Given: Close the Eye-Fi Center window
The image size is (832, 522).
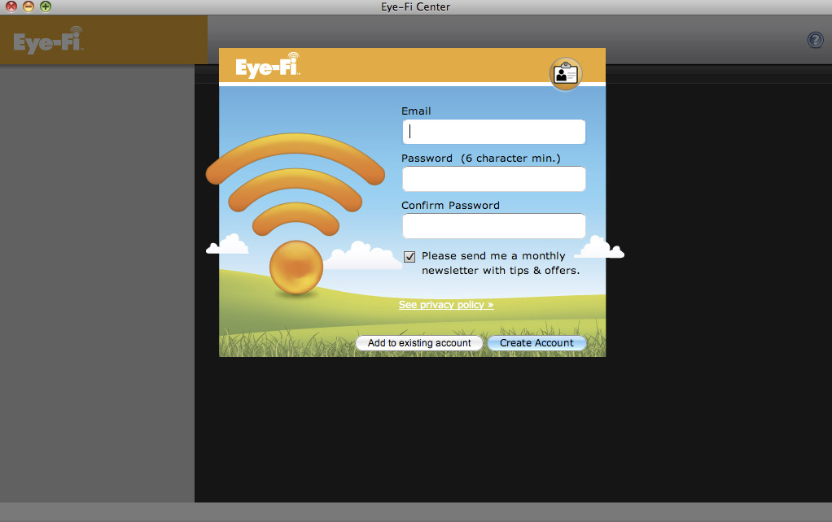Looking at the screenshot, I should pos(11,7).
